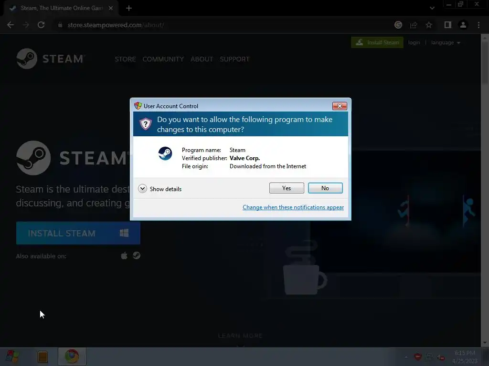Open ABOUT menu on Steam site

tap(202, 59)
